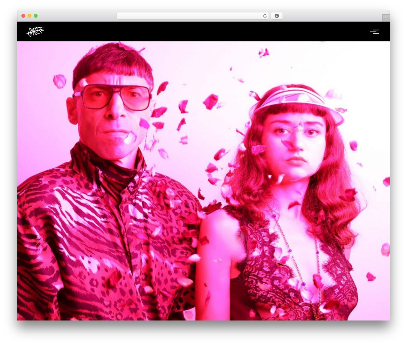Focus the browser address bar
The width and height of the screenshot is (407, 345).
pos(192,16)
